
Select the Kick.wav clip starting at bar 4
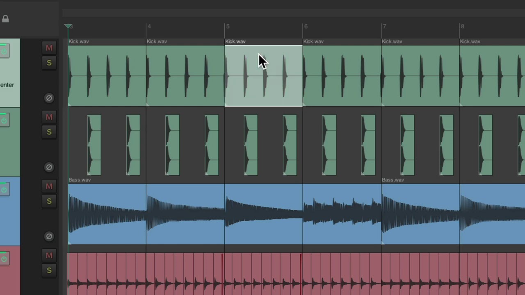tap(185, 76)
